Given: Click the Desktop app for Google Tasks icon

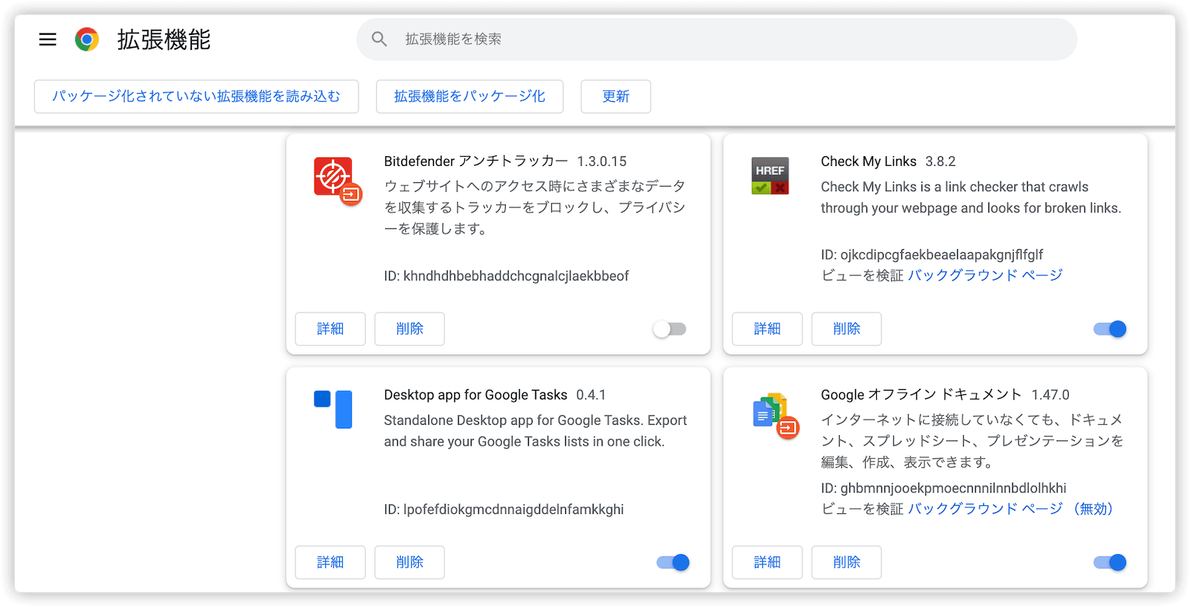Looking at the screenshot, I should coord(333,409).
